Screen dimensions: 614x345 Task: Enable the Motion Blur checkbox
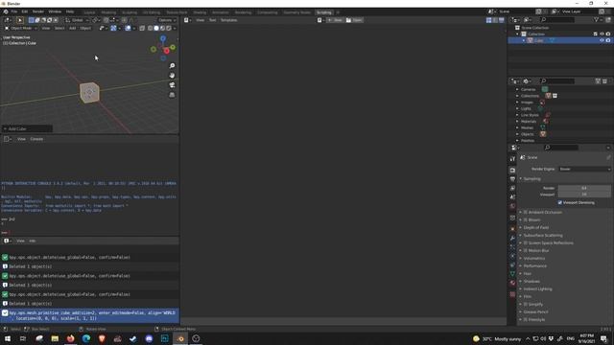click(x=526, y=250)
